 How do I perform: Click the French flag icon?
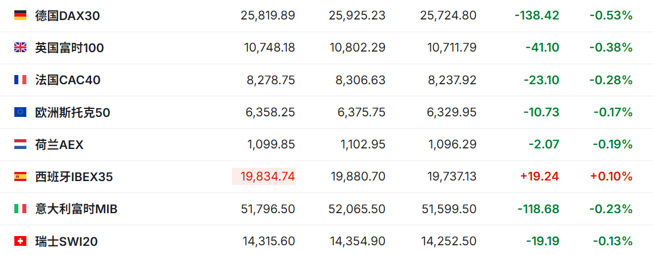21,80
